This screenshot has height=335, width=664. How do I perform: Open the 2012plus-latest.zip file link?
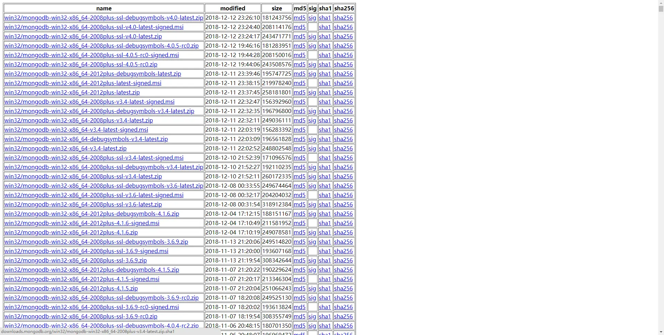pos(72,92)
